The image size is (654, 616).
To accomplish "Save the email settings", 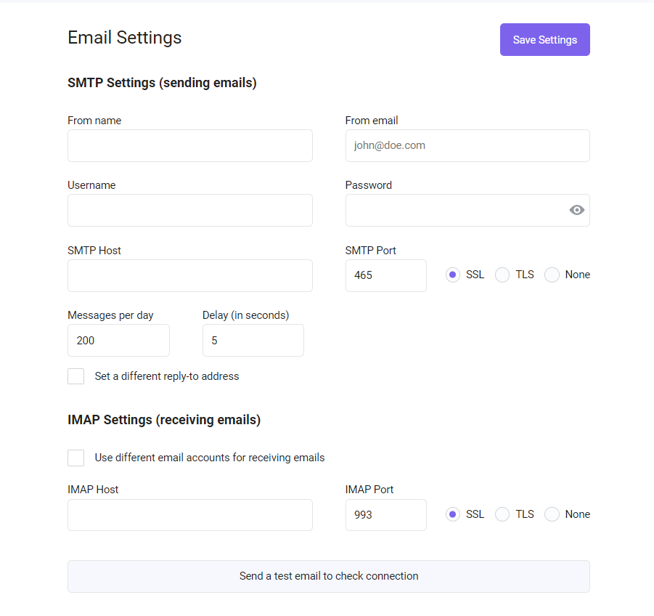I will (544, 40).
